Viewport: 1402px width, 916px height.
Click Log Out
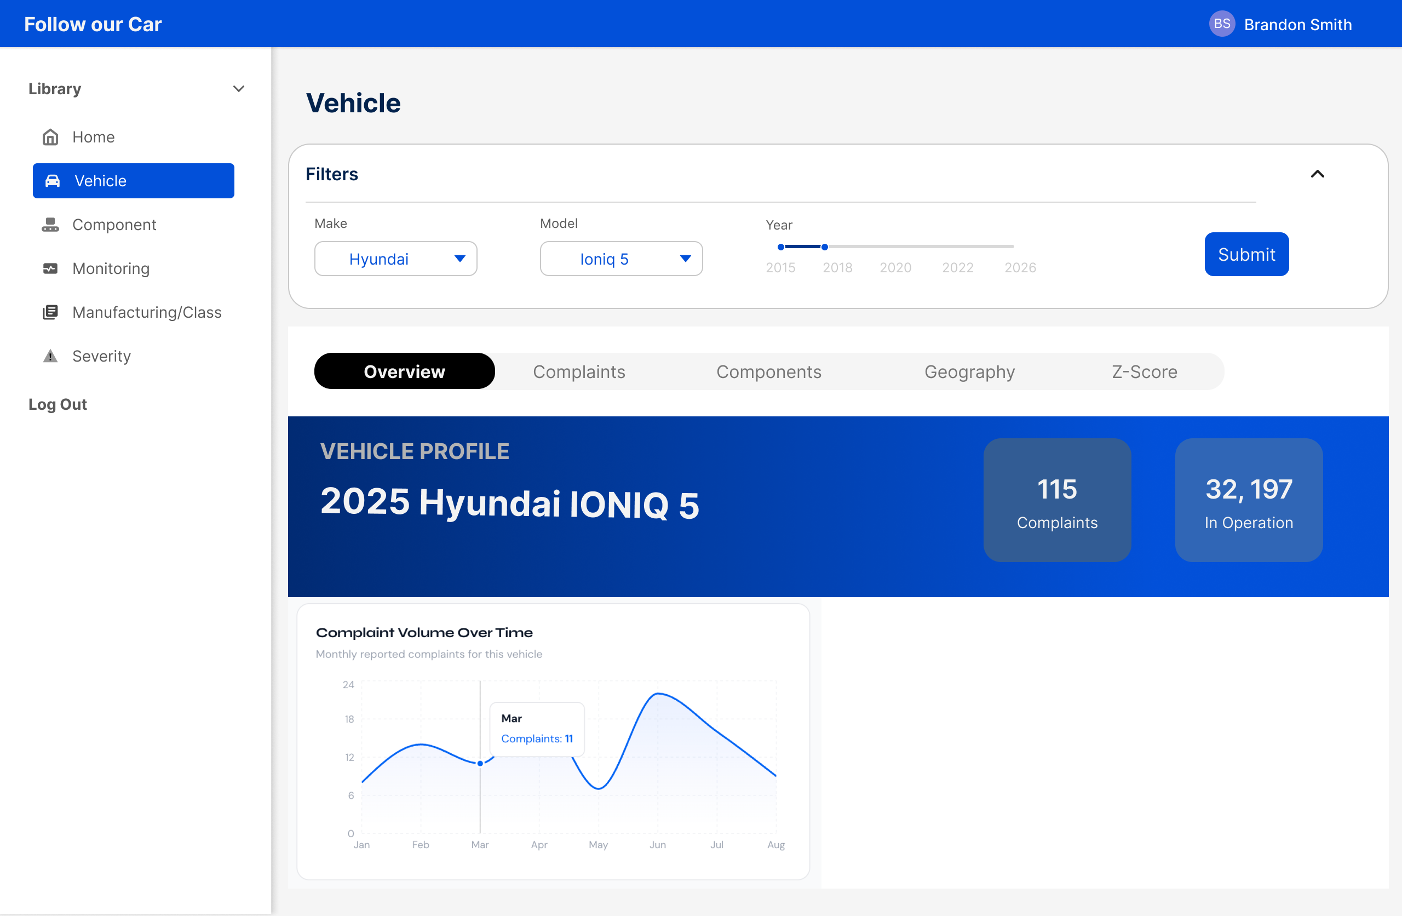(58, 404)
